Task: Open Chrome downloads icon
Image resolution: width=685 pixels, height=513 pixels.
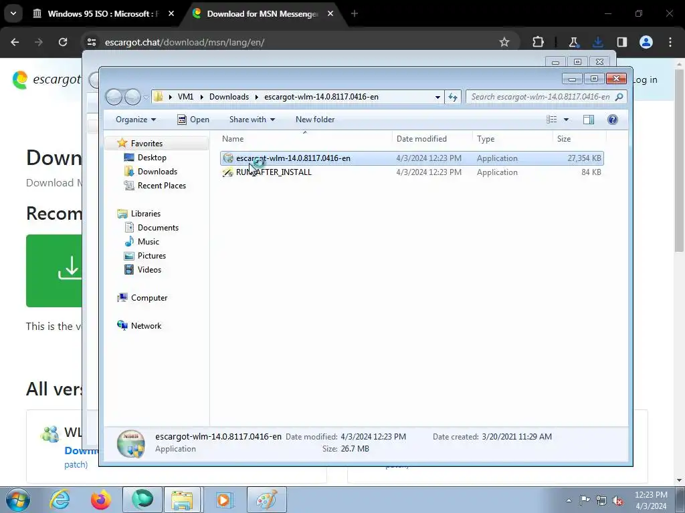Action: point(597,42)
